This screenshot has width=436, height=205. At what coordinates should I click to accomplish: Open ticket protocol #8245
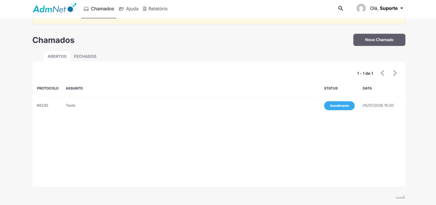point(43,106)
